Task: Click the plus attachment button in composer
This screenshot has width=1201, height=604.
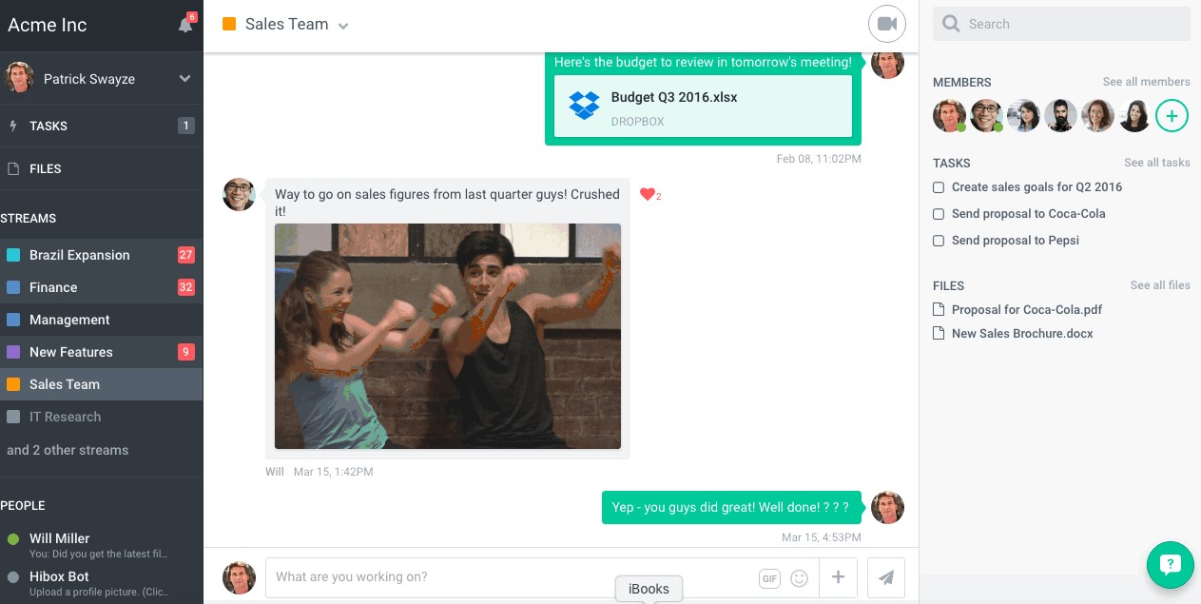Action: [838, 577]
